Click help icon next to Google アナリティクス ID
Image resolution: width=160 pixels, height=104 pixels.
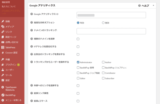pos(32,14)
